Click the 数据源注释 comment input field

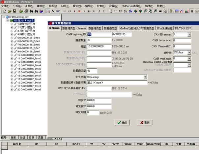(117, 82)
